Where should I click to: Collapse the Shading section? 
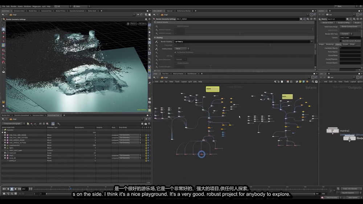click(x=155, y=38)
